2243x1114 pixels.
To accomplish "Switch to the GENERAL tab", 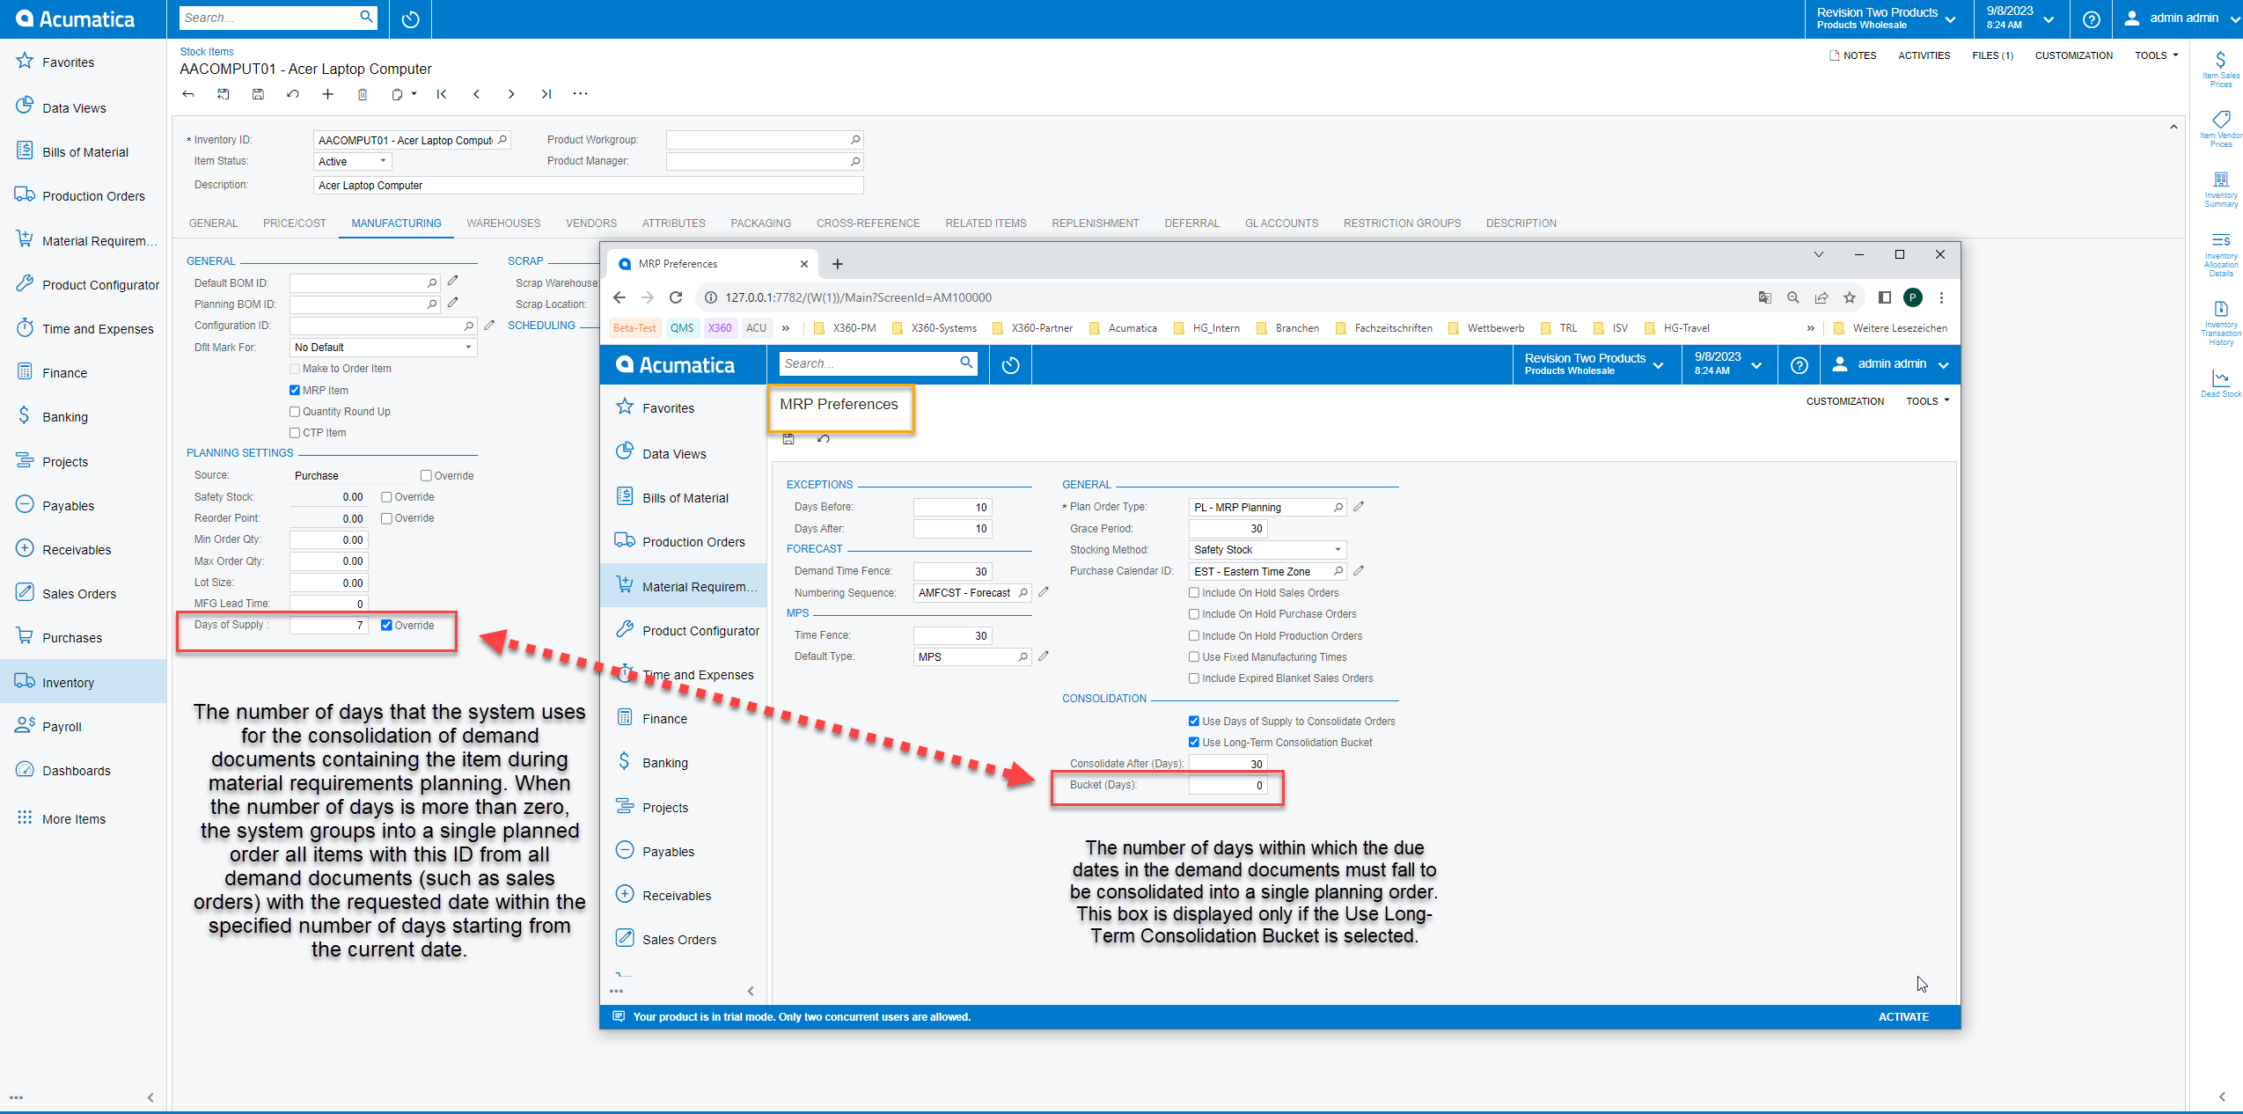I will (x=213, y=223).
